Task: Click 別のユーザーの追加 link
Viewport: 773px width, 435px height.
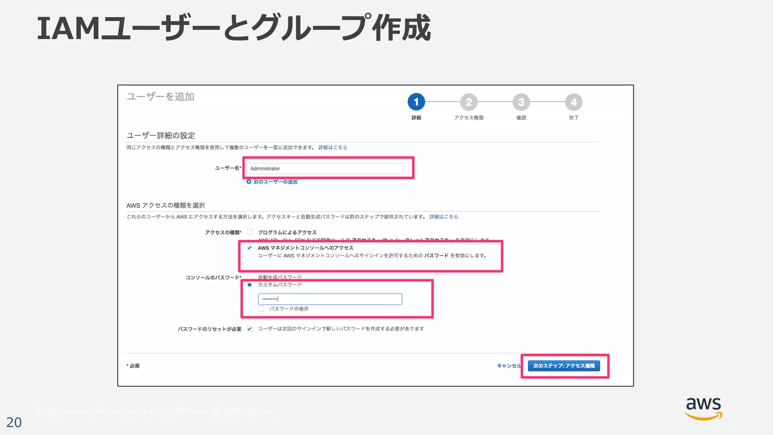Action: click(x=275, y=182)
